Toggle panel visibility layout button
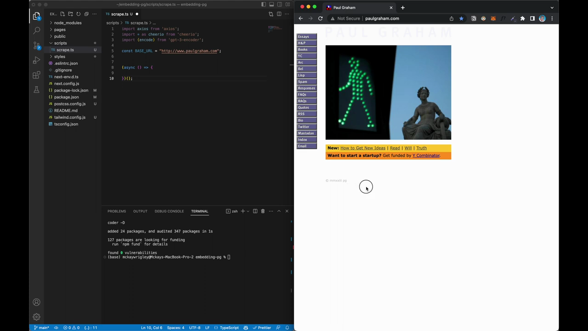The width and height of the screenshot is (588, 331). pos(271,4)
